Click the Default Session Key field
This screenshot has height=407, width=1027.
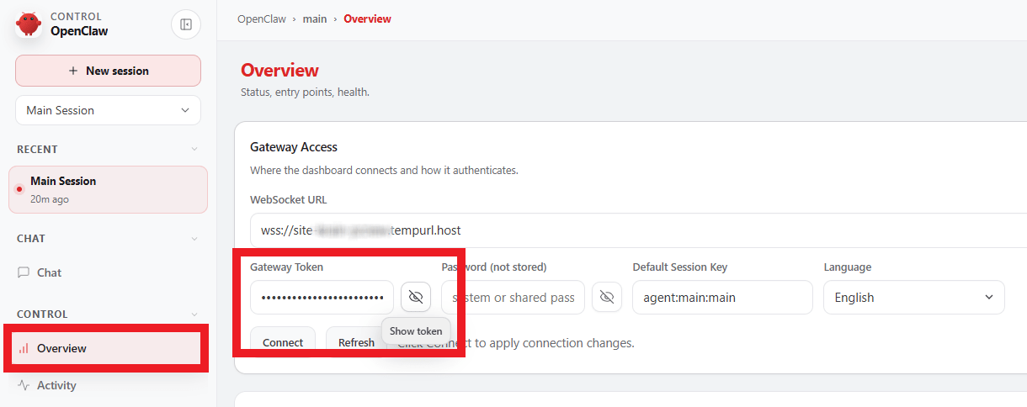click(x=722, y=298)
